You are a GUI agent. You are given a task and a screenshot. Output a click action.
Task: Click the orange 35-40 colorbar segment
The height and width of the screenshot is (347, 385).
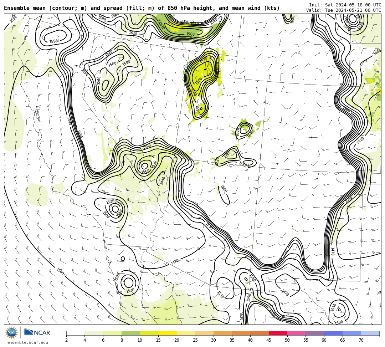tap(241, 333)
